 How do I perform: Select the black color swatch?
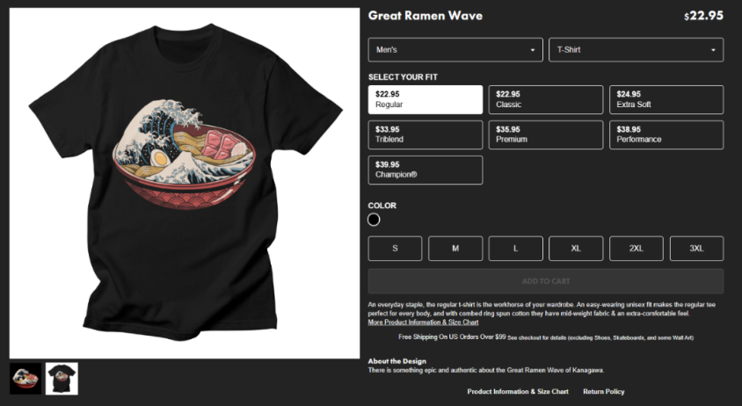point(374,220)
